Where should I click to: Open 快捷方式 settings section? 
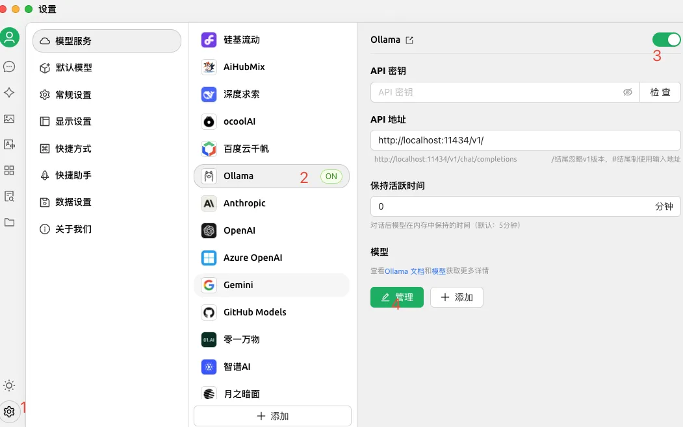(107, 149)
